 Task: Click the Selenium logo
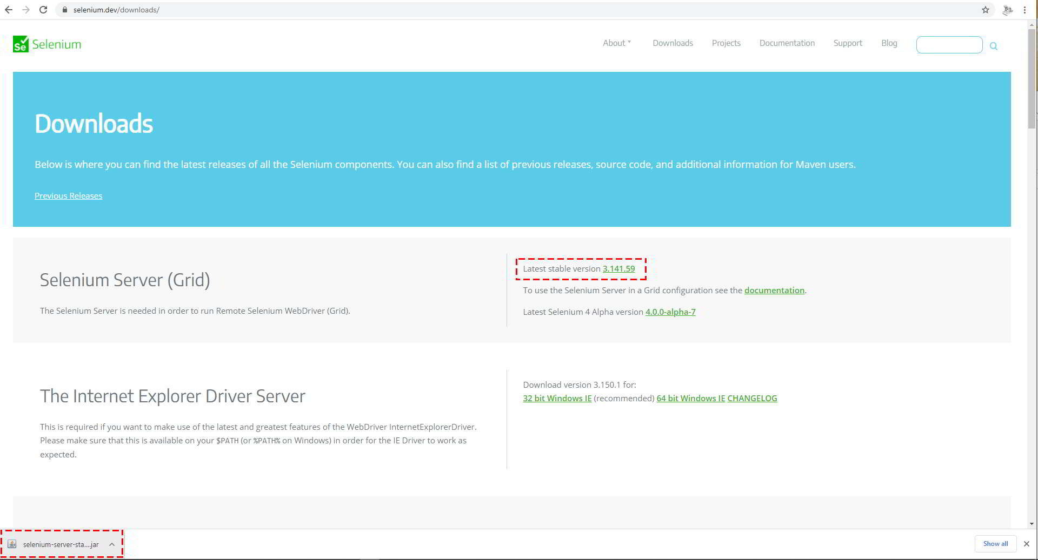click(47, 44)
